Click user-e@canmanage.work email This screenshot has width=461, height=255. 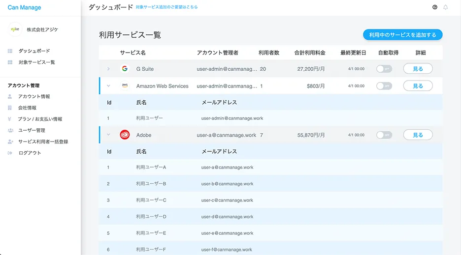tap(227, 233)
